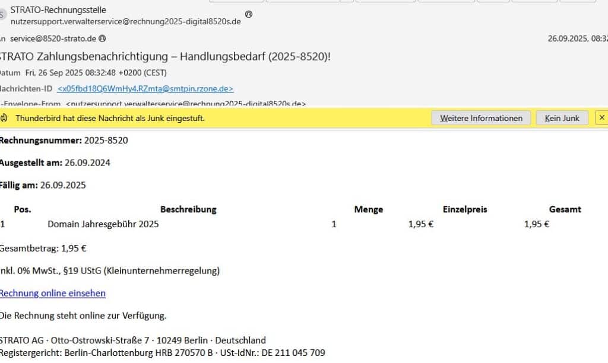Screen dimensions: 608x363
Task: Dismiss the yellow junk notification bar
Action: 601,118
